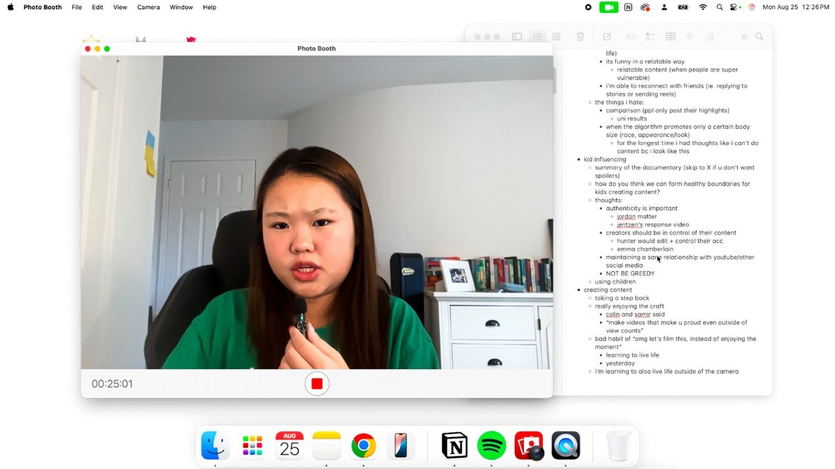The height and width of the screenshot is (469, 835).
Task: Open the battery status menu
Action: click(x=683, y=7)
